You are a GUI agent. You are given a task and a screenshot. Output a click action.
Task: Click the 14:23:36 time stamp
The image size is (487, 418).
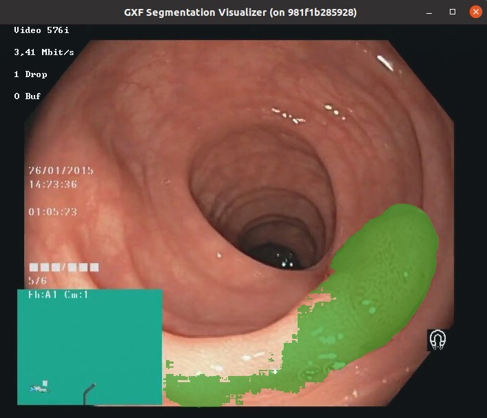click(x=52, y=185)
